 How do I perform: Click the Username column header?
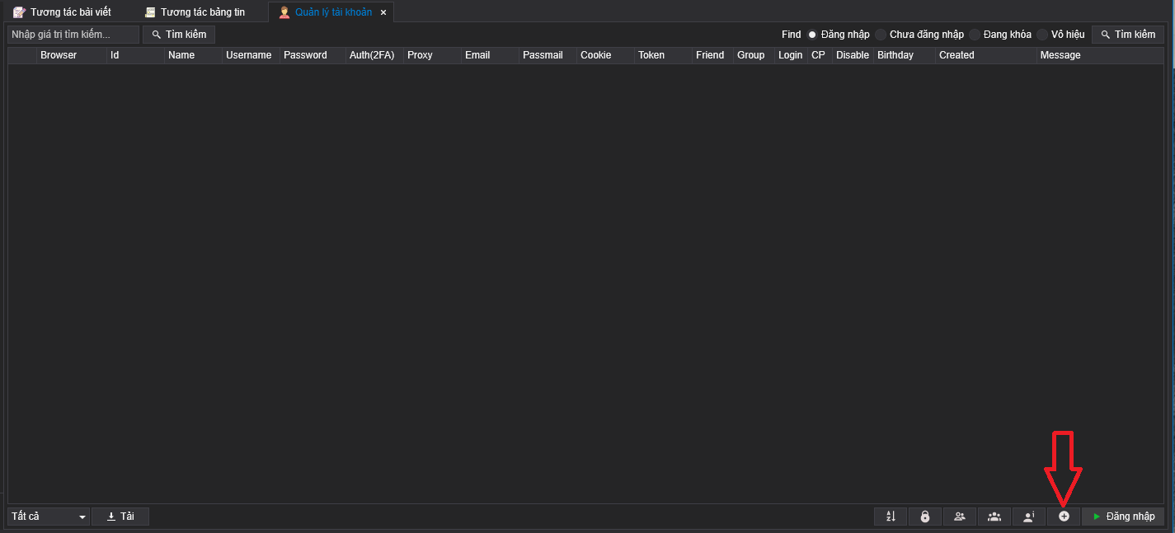(248, 55)
